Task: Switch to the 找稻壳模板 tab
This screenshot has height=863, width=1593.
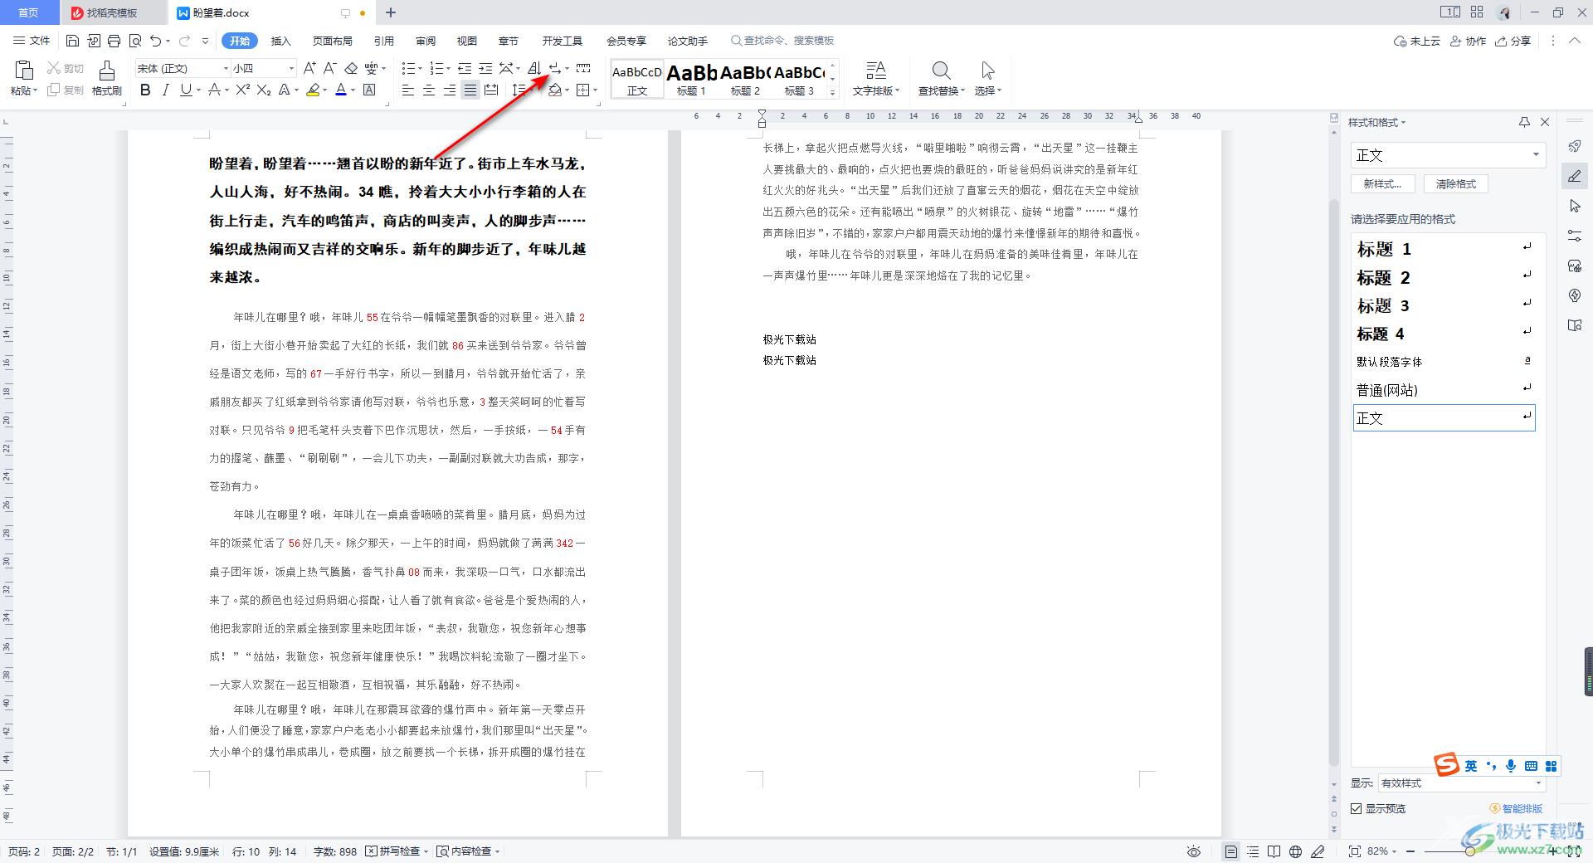Action: tap(112, 12)
